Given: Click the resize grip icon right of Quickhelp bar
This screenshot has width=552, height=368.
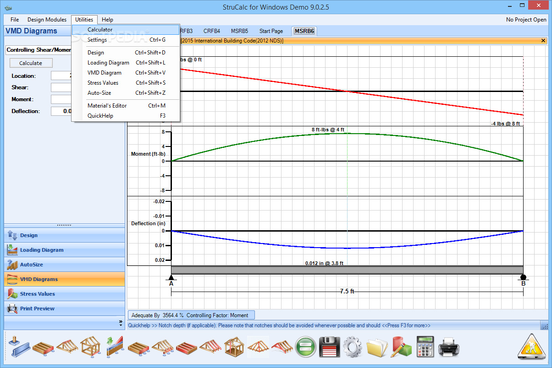Looking at the screenshot, I should click(545, 325).
